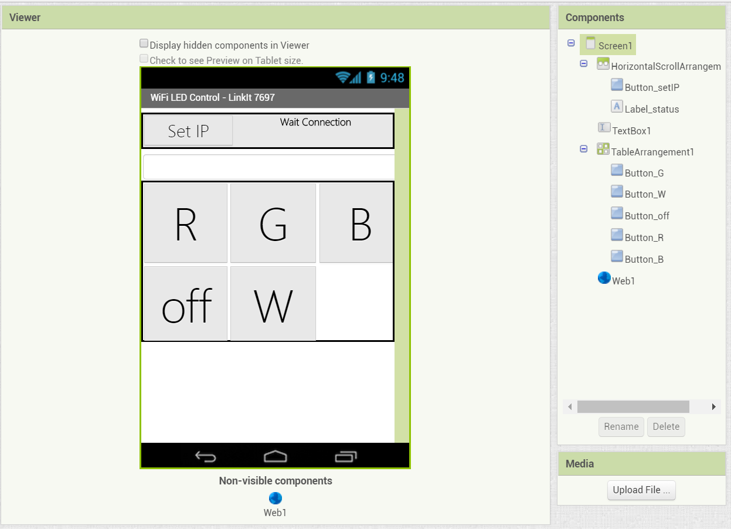Click the Screen1 component icon in the tree
This screenshot has width=731, height=529.
[590, 43]
